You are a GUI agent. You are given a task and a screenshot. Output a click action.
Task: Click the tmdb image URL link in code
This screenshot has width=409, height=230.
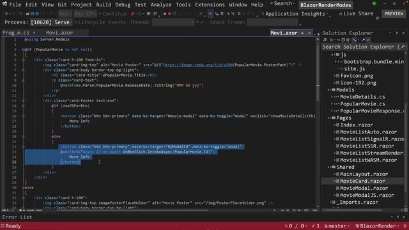[x=197, y=65]
